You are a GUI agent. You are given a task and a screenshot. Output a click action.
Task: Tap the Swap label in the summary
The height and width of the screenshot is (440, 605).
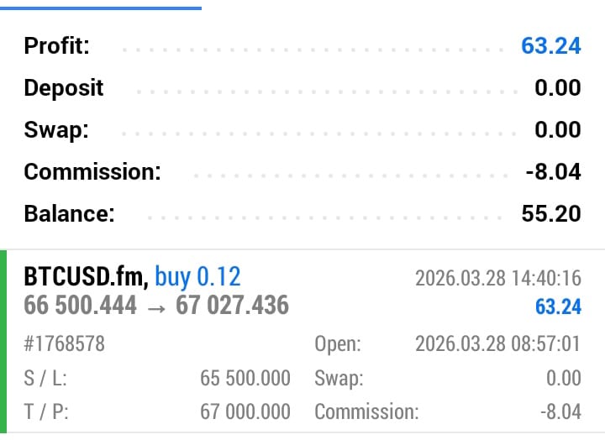[55, 129]
